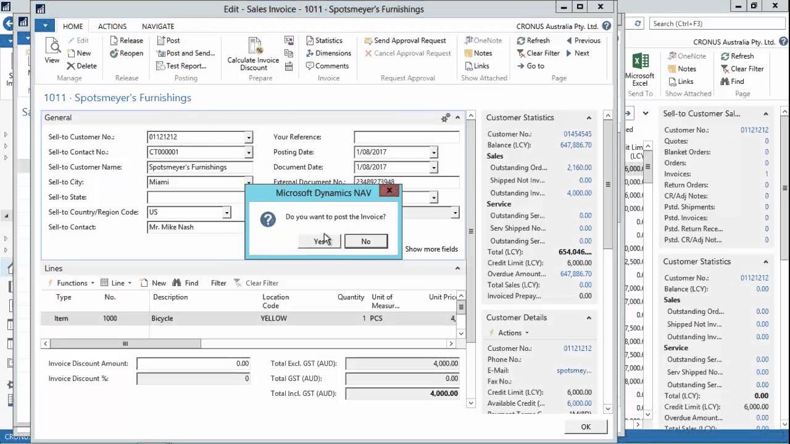Open the E-Mail link in Customer Details
This screenshot has width=790, height=444.
point(574,371)
